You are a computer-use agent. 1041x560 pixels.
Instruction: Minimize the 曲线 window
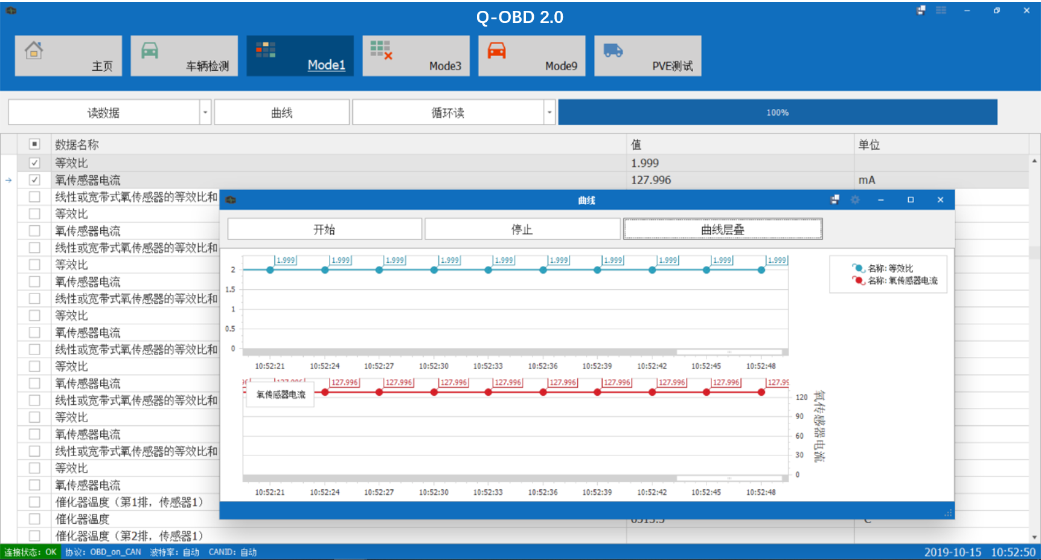(x=881, y=200)
